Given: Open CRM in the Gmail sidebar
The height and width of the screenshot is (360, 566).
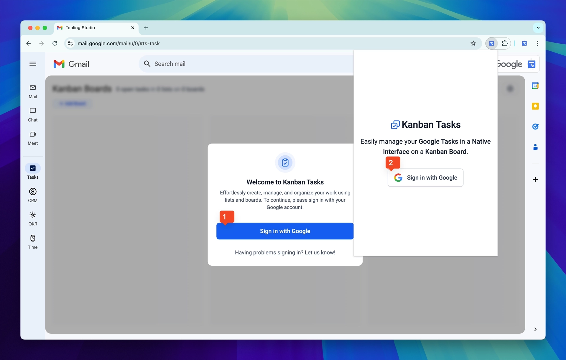Looking at the screenshot, I should tap(33, 195).
